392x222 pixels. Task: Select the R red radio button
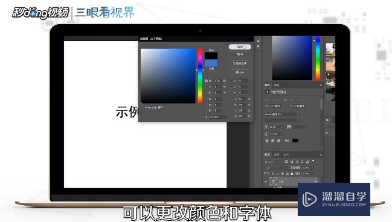206,99
